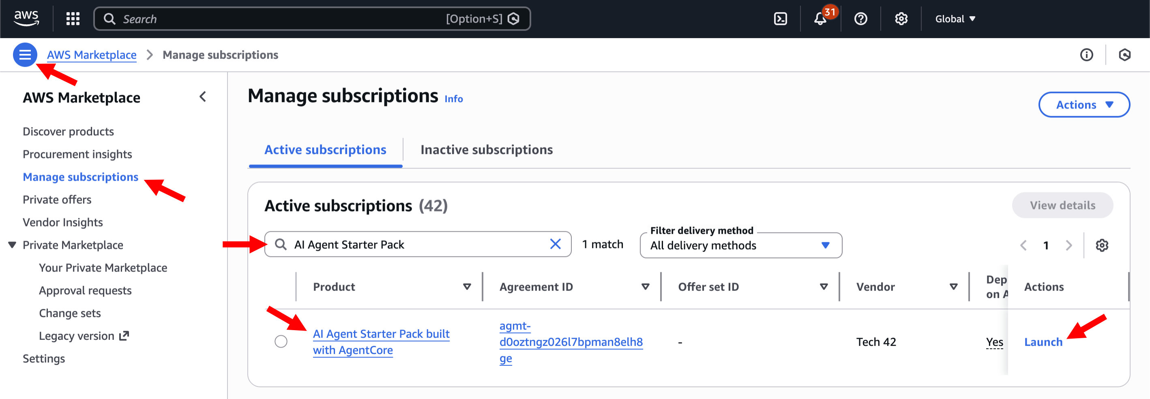Collapse the AWS Marketplace side panel
The image size is (1150, 399).
(x=203, y=97)
